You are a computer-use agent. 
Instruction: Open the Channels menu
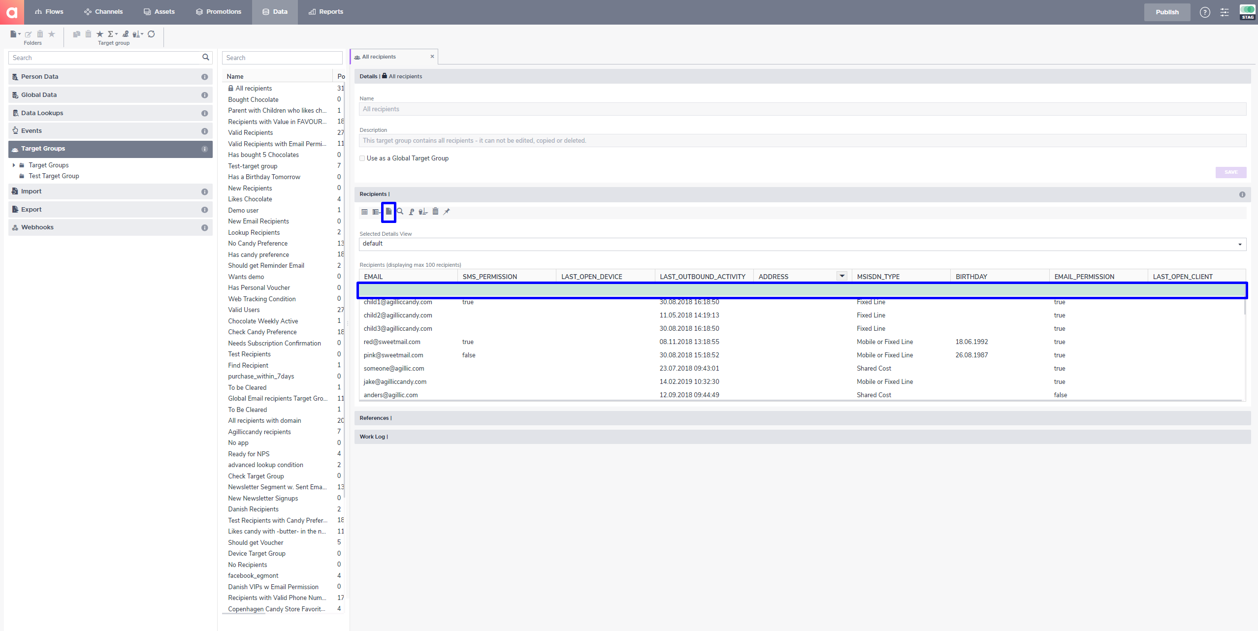(103, 12)
